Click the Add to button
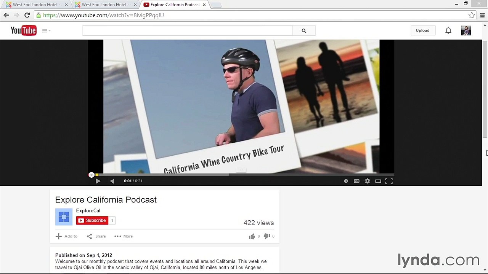The width and height of the screenshot is (488, 274). point(66,236)
